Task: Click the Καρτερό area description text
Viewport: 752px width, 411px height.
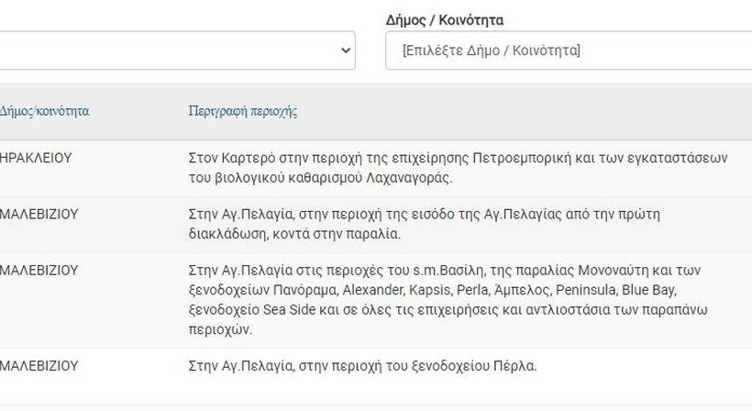Action: click(458, 167)
